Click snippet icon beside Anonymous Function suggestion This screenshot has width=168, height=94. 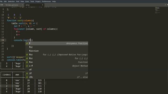point(27,43)
